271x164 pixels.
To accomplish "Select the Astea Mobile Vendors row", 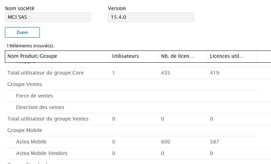I will pos(138,153).
